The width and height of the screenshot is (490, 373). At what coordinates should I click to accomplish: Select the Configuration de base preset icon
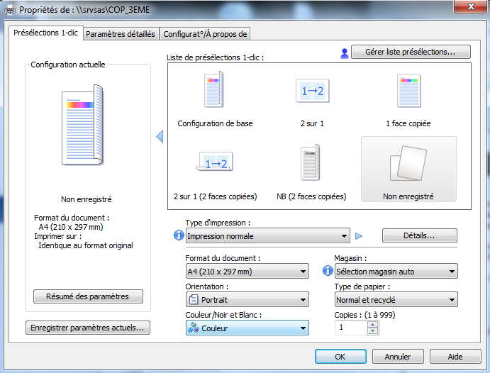click(214, 91)
